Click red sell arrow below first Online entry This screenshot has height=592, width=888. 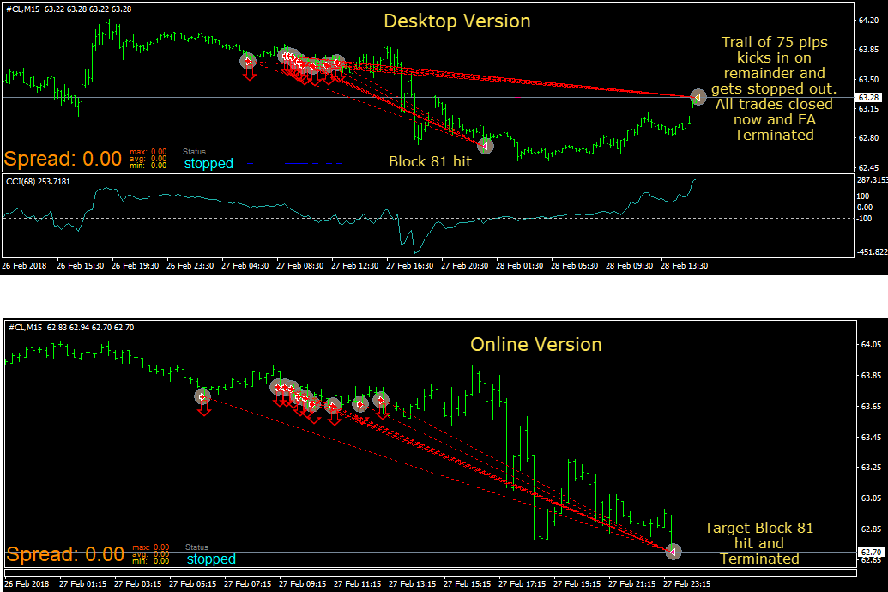coord(204,409)
